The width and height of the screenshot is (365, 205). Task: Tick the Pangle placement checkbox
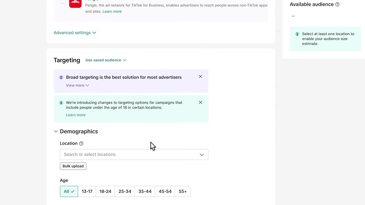63,1
